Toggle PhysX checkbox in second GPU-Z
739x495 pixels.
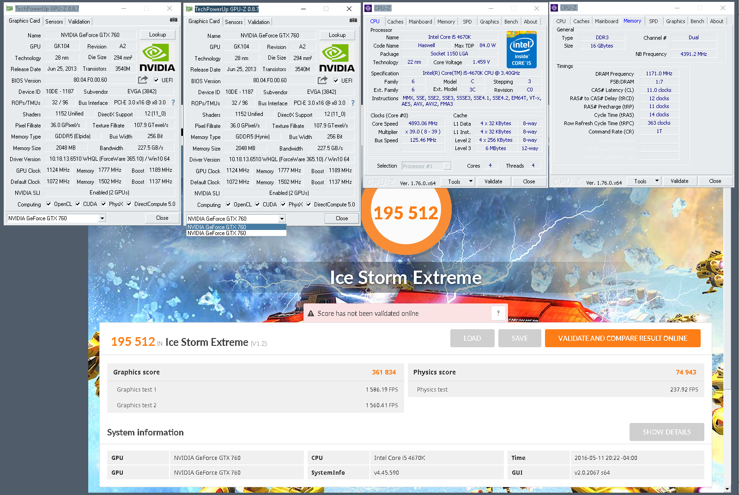coord(283,205)
